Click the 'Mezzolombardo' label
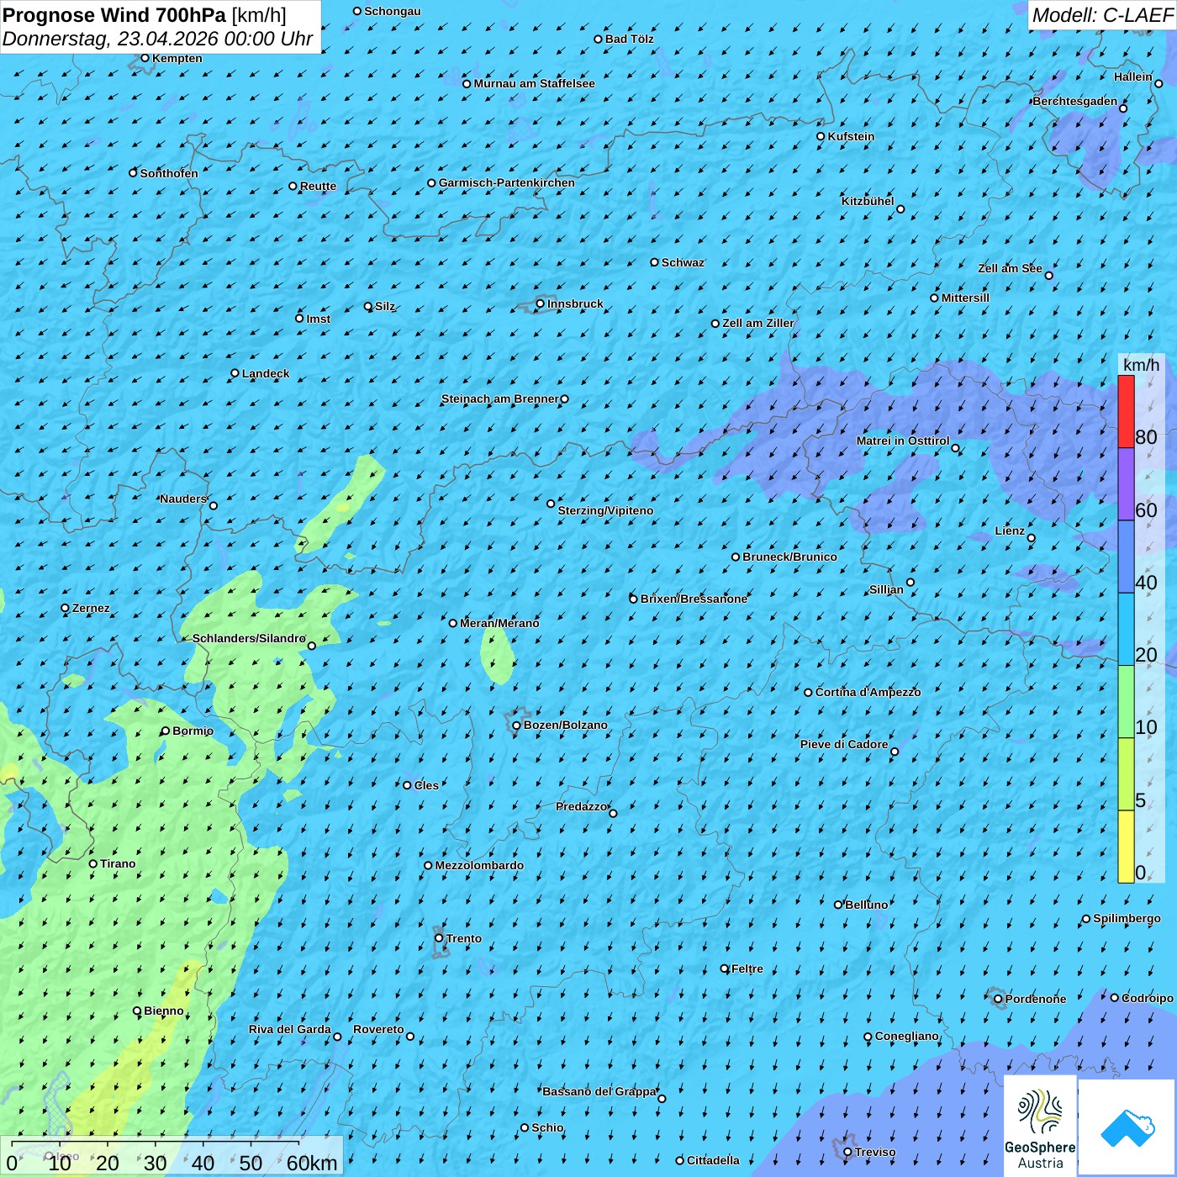 point(479,865)
